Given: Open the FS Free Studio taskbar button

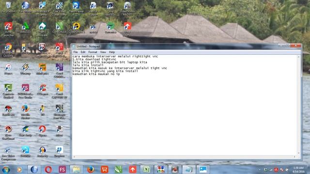Looking at the screenshot, I should [62, 170].
